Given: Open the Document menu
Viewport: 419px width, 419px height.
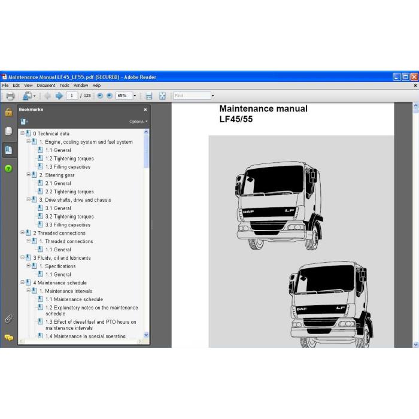Looking at the screenshot, I should pos(46,86).
